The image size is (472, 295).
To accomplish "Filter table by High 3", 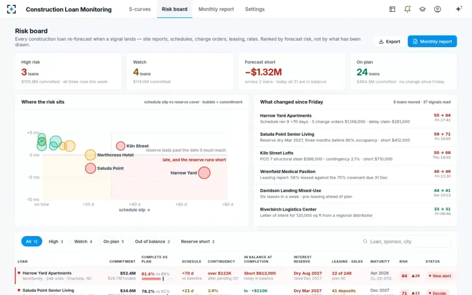I will (56, 242).
